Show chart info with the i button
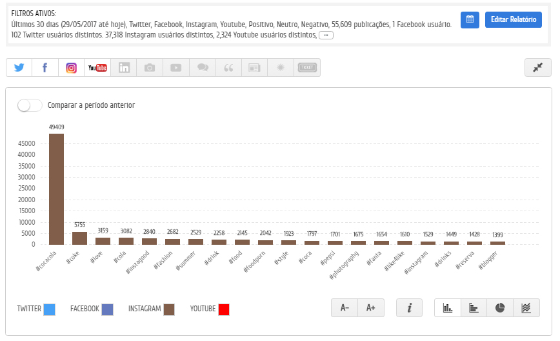This screenshot has height=341, width=560. 409,308
